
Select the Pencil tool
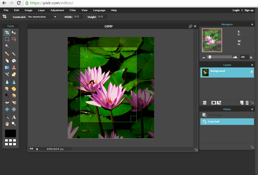click(x=7, y=54)
